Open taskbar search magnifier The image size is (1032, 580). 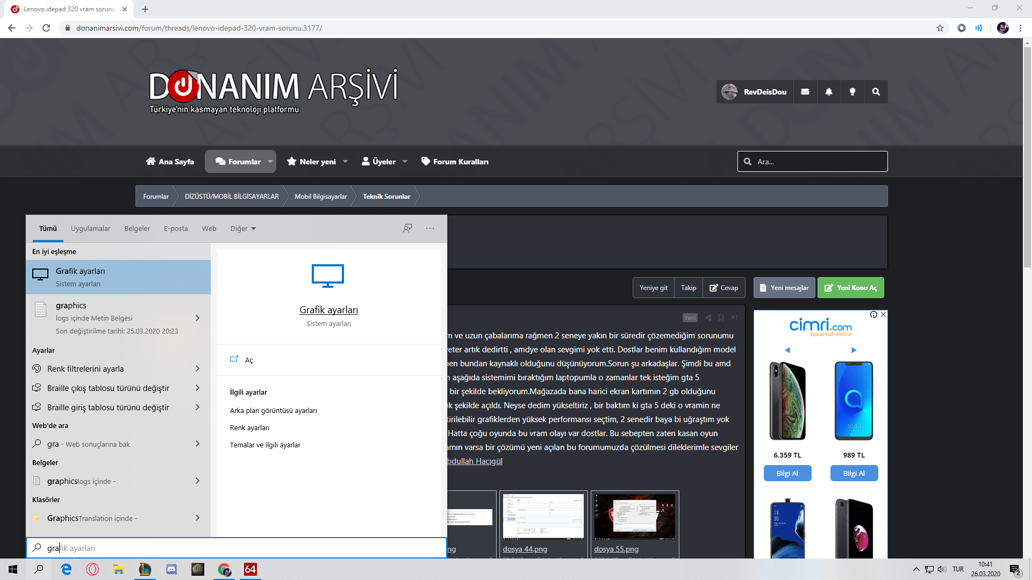39,569
